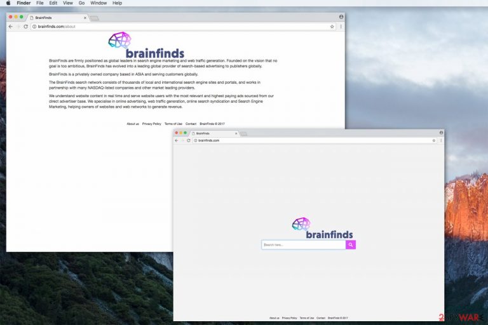Click the brainfinds logo on about page
This screenshot has width=488, height=325.
[x=146, y=45]
